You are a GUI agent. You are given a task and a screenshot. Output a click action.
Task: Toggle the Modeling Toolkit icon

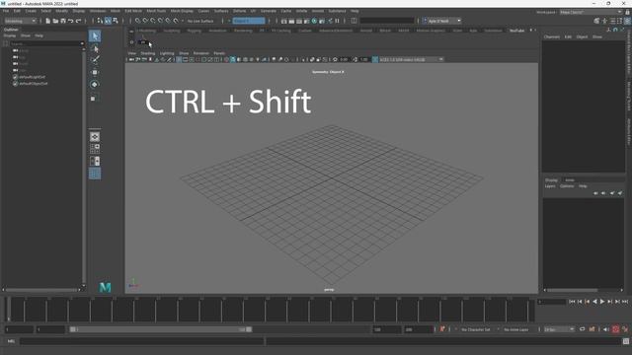point(596,21)
